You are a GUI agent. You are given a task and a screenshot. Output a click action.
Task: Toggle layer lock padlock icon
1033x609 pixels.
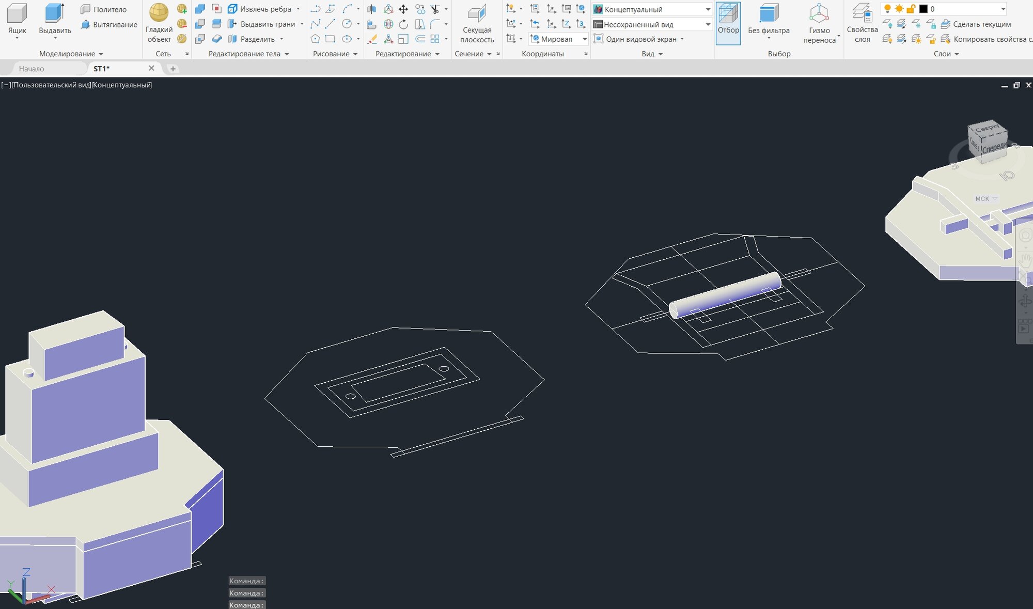tap(911, 9)
